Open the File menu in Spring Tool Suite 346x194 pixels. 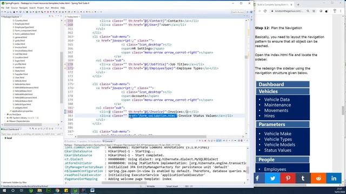point(3,8)
